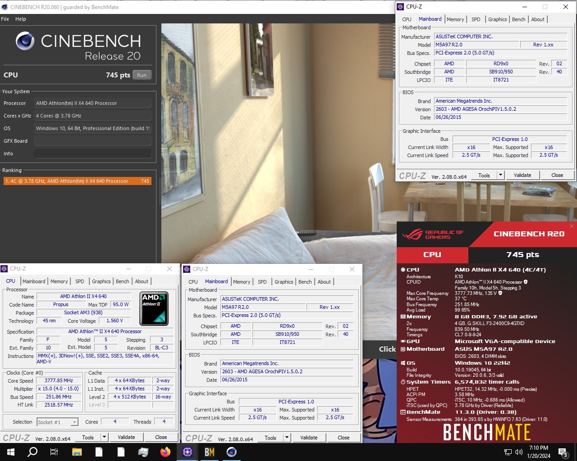Open the Selection Socket #1 combo box
The image size is (577, 461).
tap(57, 422)
